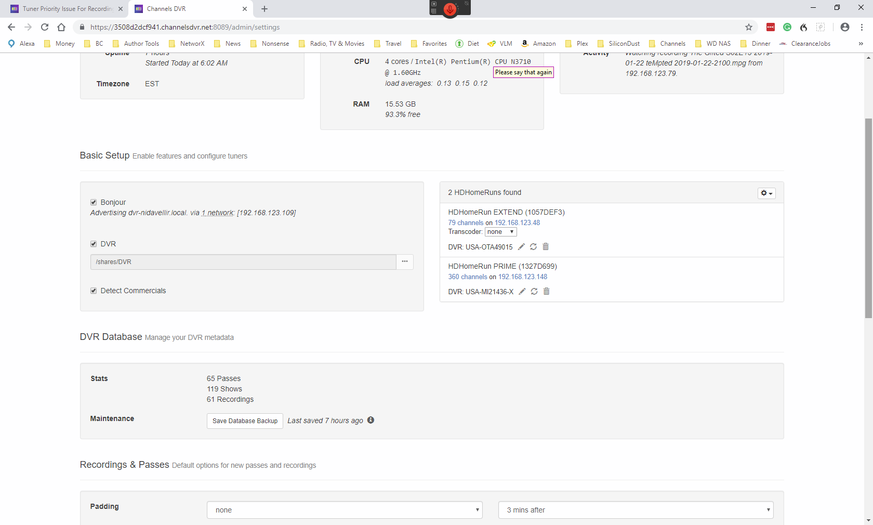This screenshot has height=525, width=873.
Task: Refresh the HDHomeRun EXTEND guide data
Action: click(533, 247)
